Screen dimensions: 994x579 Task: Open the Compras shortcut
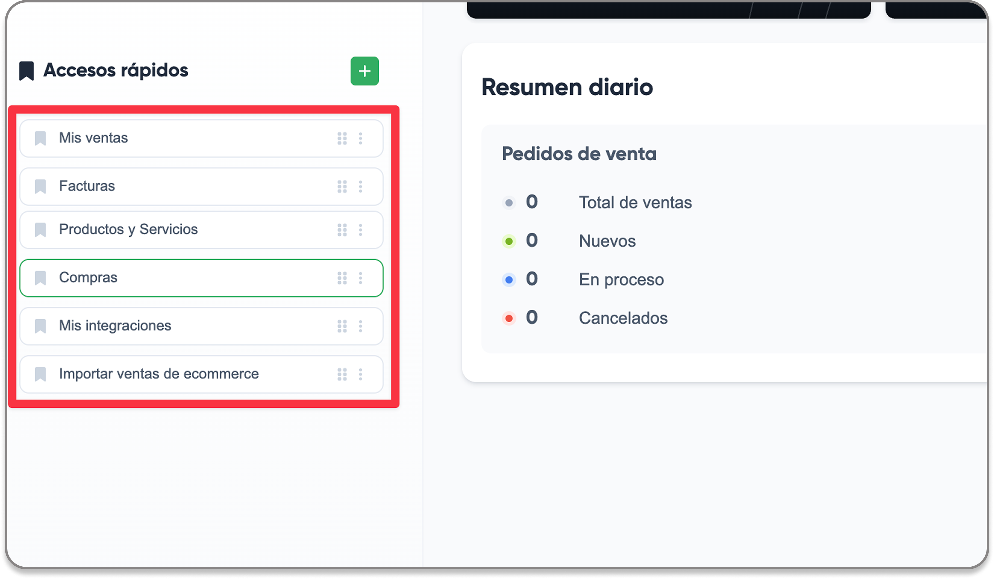click(x=201, y=278)
